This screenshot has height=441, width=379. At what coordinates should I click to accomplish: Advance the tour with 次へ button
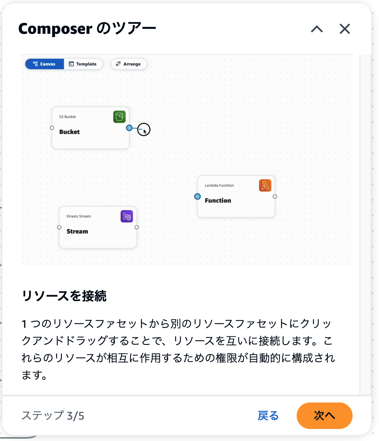[325, 416]
